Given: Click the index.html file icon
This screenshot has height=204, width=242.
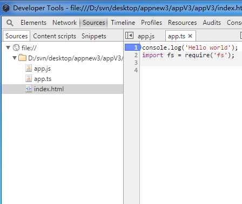Looking at the screenshot, I should 29,89.
